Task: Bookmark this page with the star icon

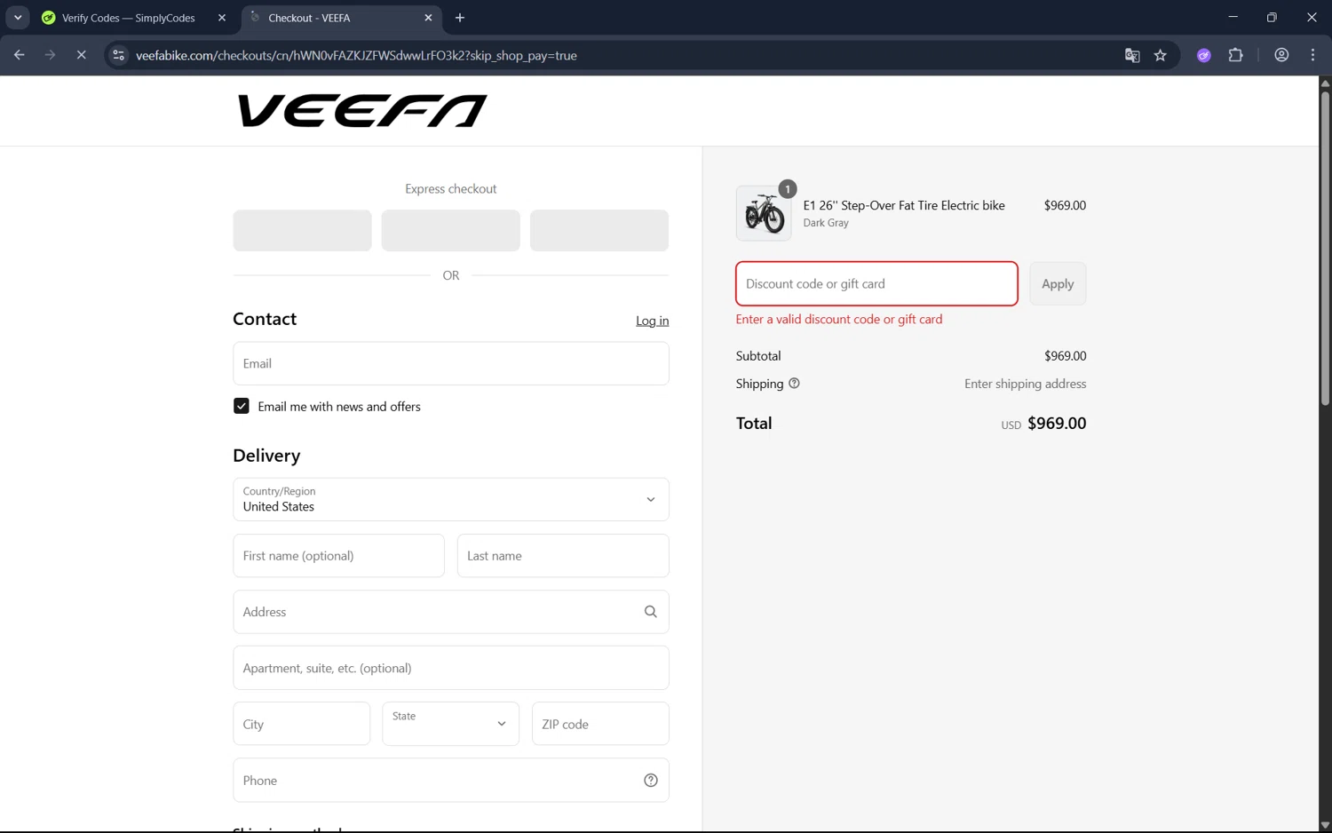Action: tap(1161, 55)
